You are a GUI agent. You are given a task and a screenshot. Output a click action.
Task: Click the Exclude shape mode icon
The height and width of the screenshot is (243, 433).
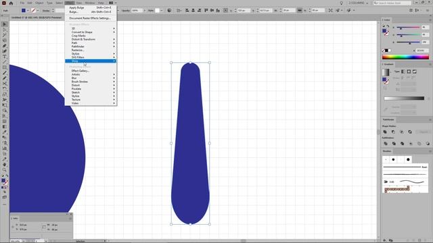coord(410,132)
